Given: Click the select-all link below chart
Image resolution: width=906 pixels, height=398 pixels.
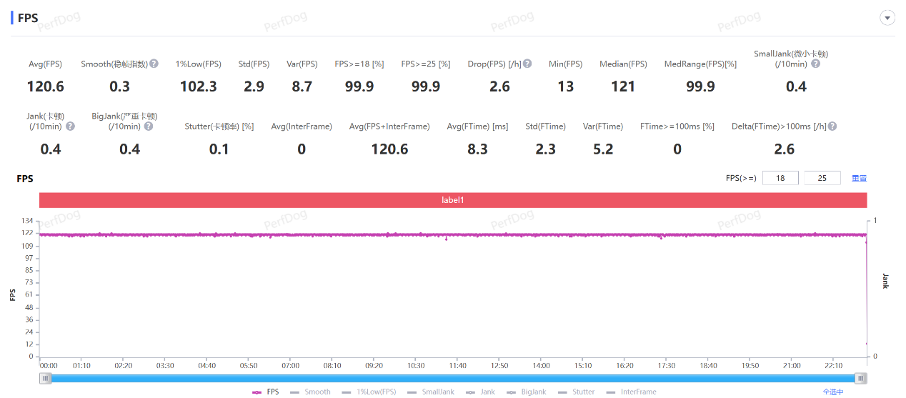Looking at the screenshot, I should tap(833, 392).
